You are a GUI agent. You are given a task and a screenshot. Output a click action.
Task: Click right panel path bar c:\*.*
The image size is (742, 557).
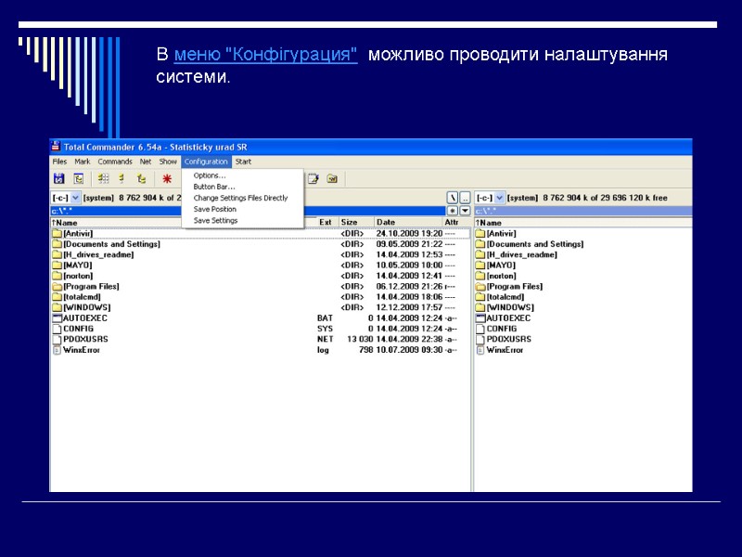583,211
